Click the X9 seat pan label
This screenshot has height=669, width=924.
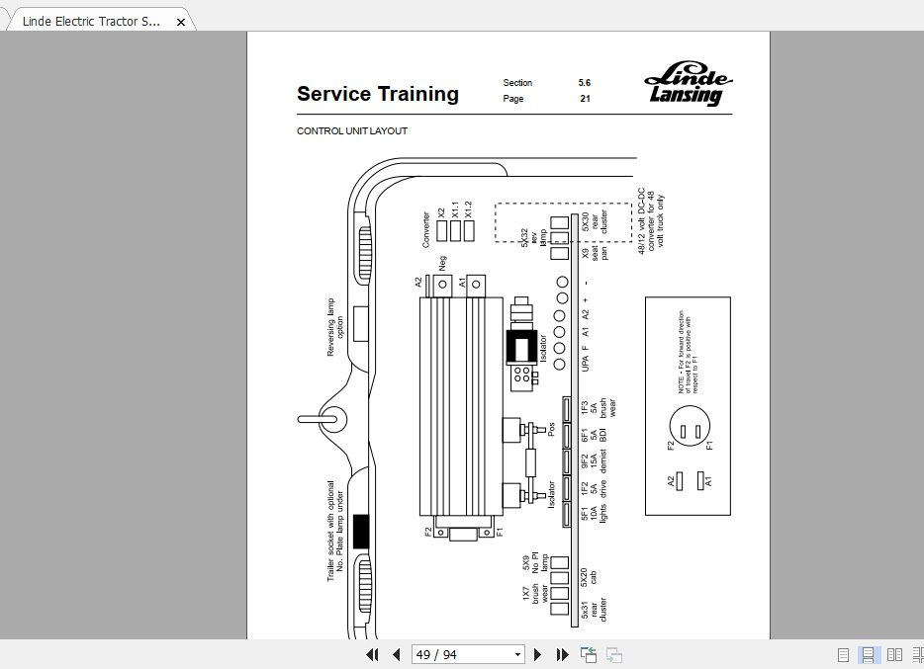pos(595,254)
